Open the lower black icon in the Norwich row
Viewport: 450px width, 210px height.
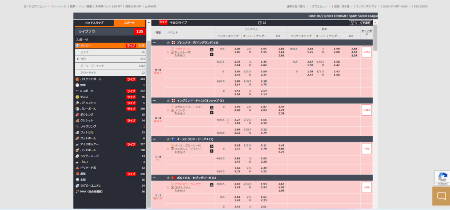[211, 112]
